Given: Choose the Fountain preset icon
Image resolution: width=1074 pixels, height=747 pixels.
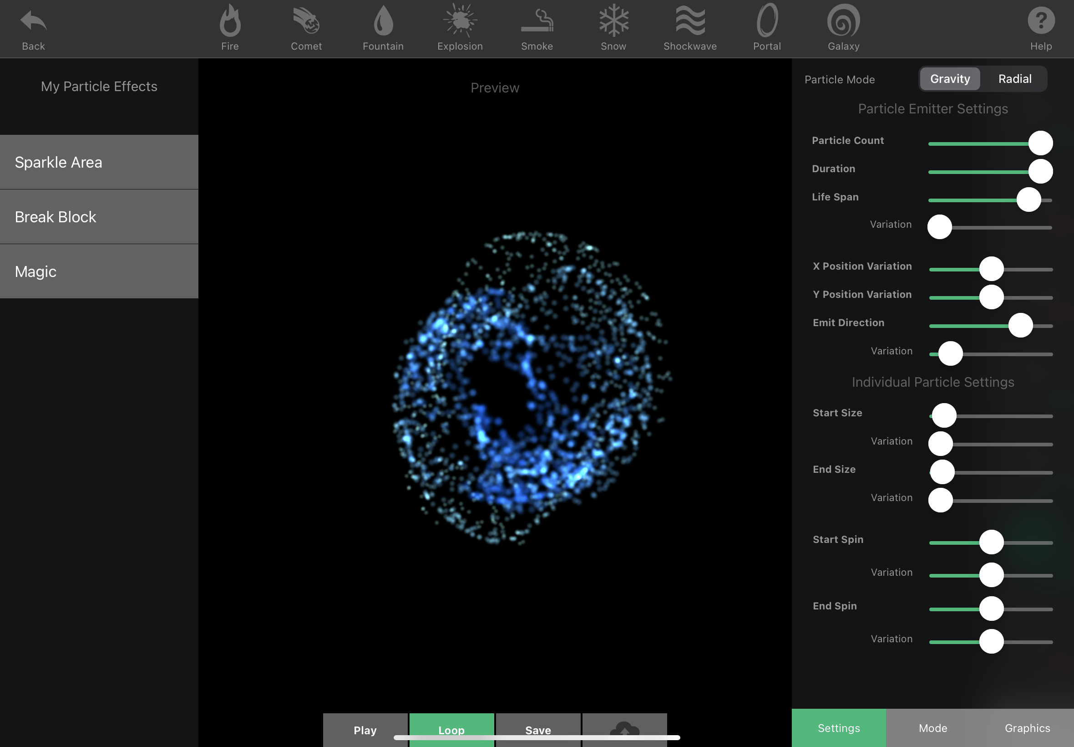Looking at the screenshot, I should pos(383,20).
